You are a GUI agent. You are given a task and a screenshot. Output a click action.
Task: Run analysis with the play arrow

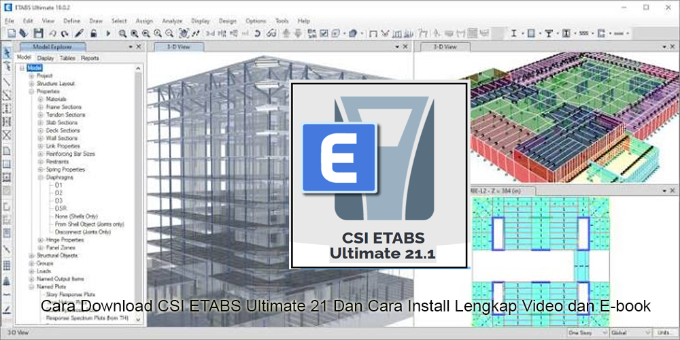click(108, 33)
